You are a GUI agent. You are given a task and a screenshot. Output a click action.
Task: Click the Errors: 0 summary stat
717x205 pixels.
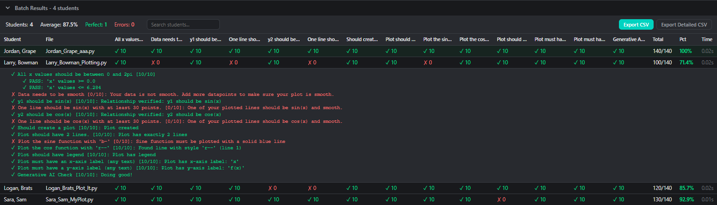pos(125,25)
